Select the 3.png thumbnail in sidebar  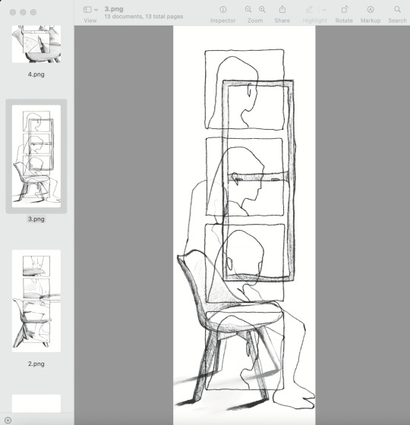(x=36, y=156)
